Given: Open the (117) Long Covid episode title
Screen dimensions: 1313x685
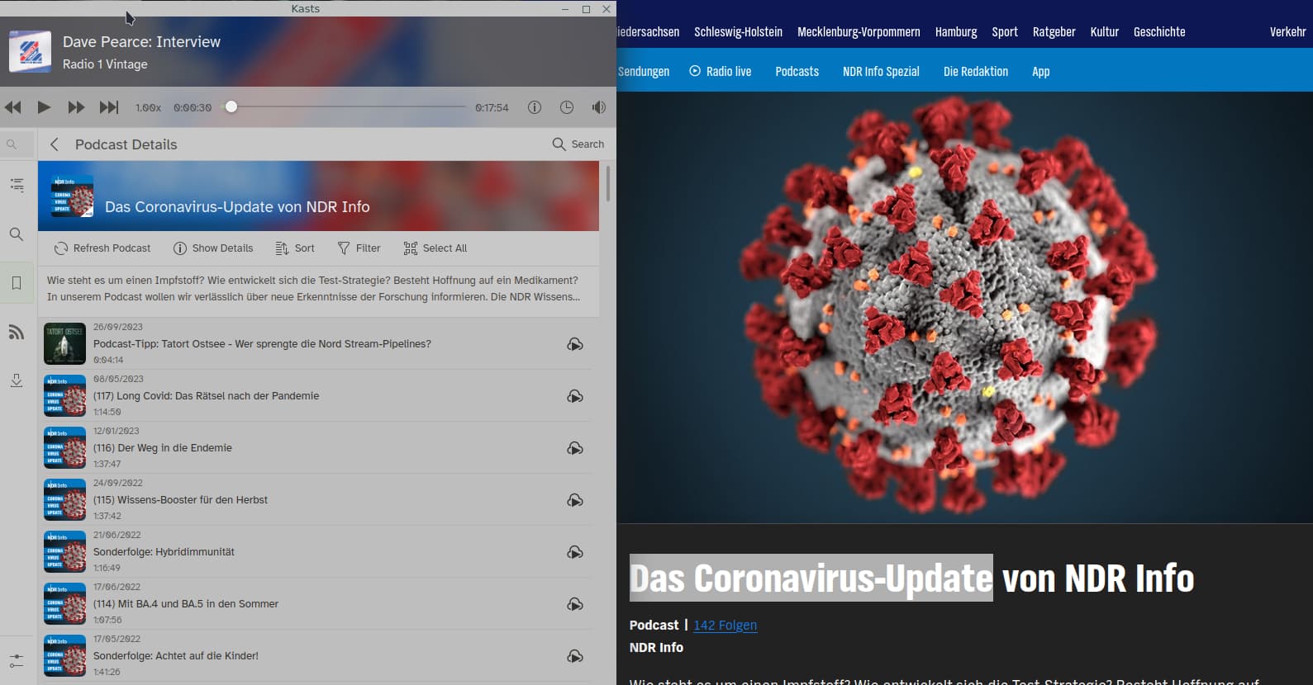Looking at the screenshot, I should (x=206, y=396).
